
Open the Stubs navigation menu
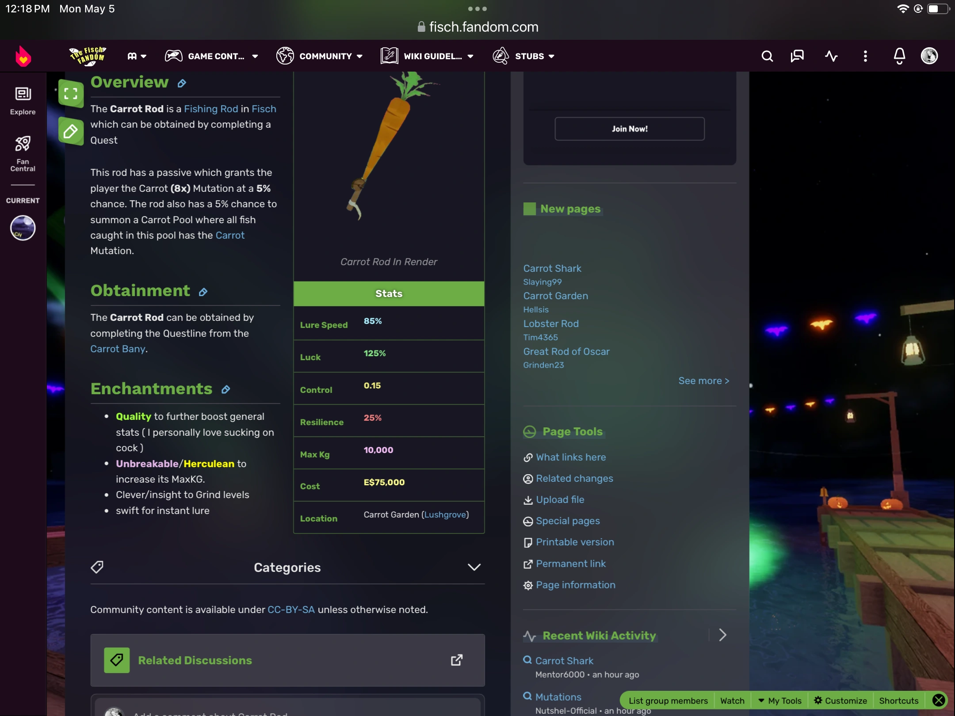click(x=524, y=56)
